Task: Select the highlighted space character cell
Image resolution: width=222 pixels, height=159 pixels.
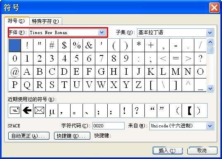Action: click(x=15, y=45)
